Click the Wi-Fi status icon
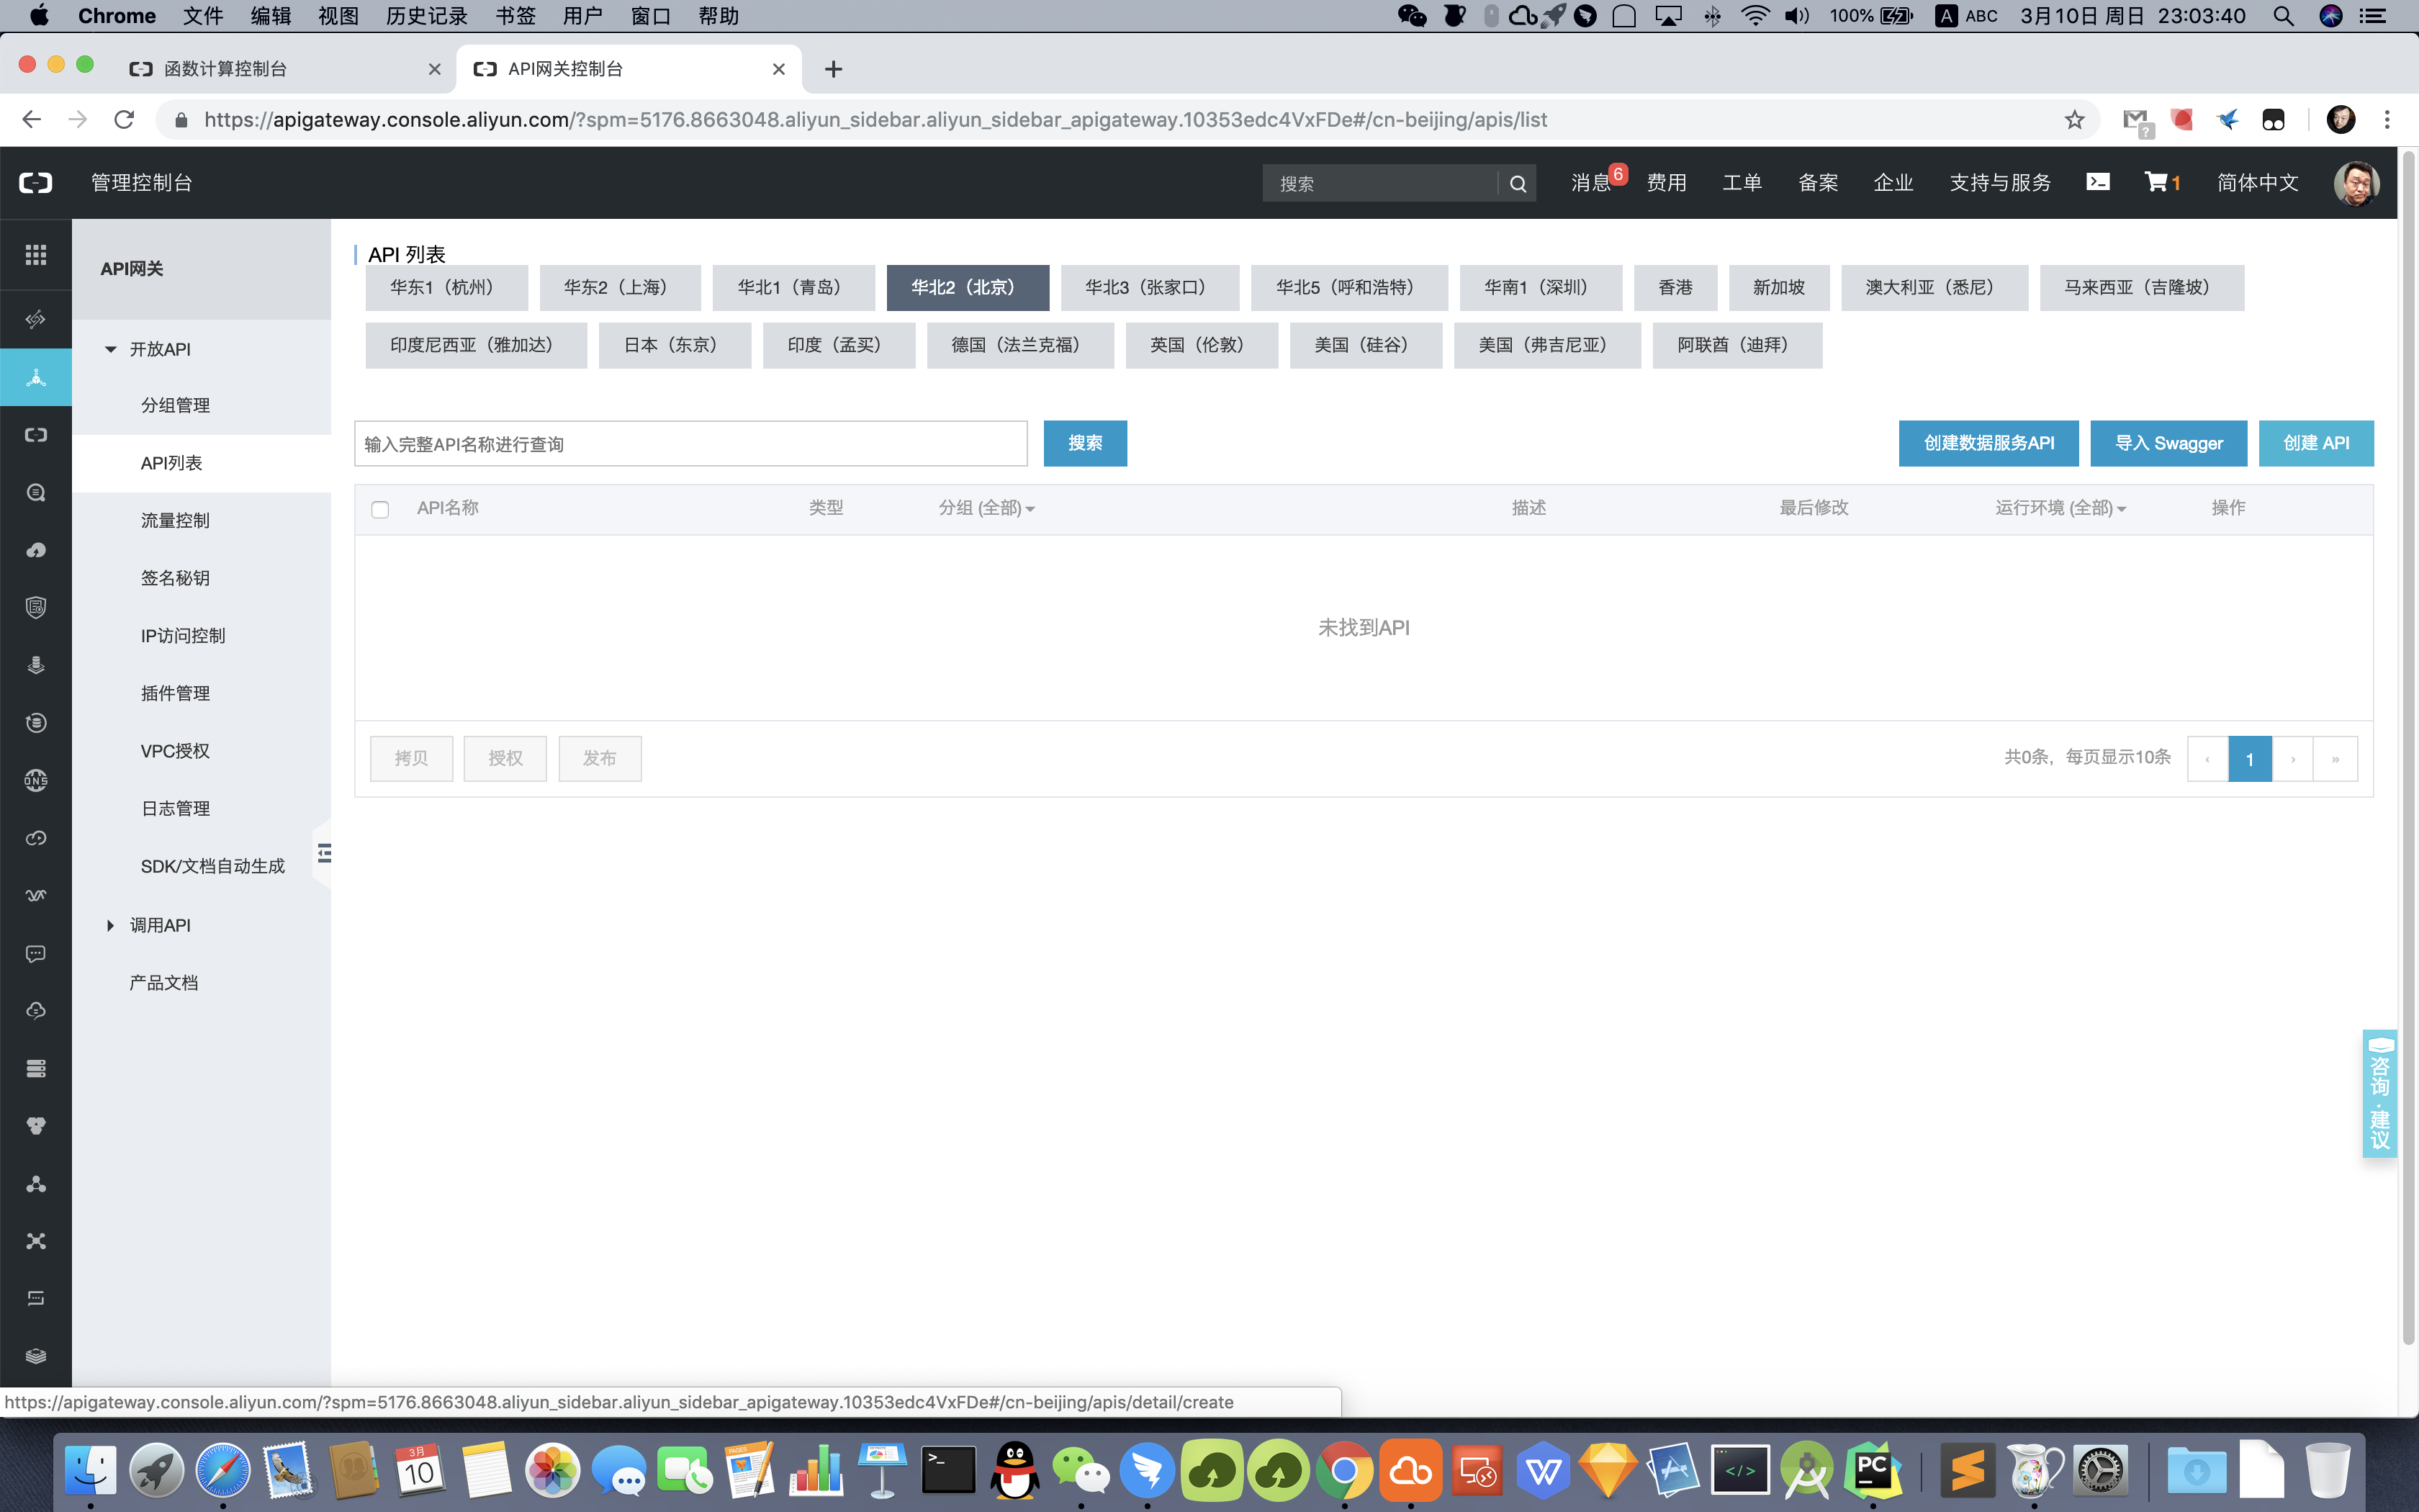2419x1512 pixels. 1755,16
